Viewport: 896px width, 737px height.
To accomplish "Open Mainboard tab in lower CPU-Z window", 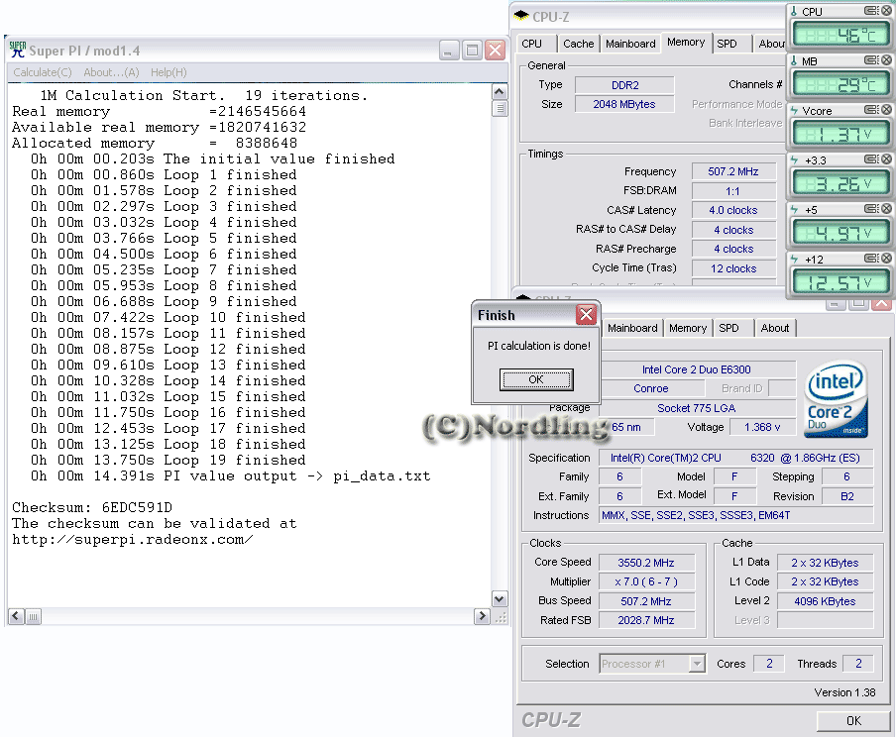I will 632,328.
